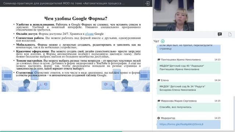
Task: Click the scroll-down arrow next to Чат
Action: click(163, 41)
